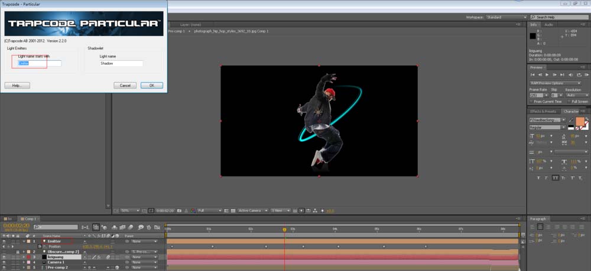Toggle the Motion Blur enable switch in timeline
The width and height of the screenshot is (591, 271).
131,227
